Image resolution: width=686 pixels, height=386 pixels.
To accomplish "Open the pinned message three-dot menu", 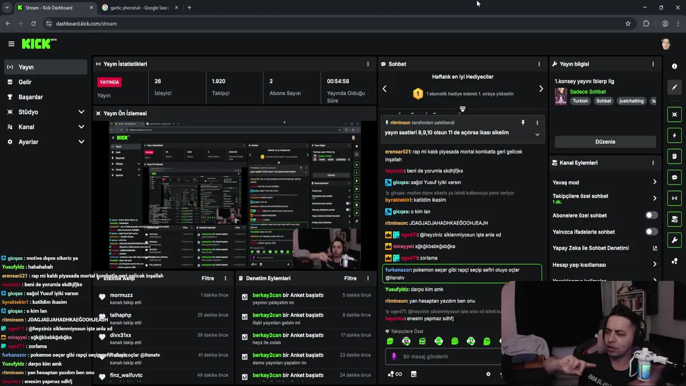I will click(x=537, y=123).
